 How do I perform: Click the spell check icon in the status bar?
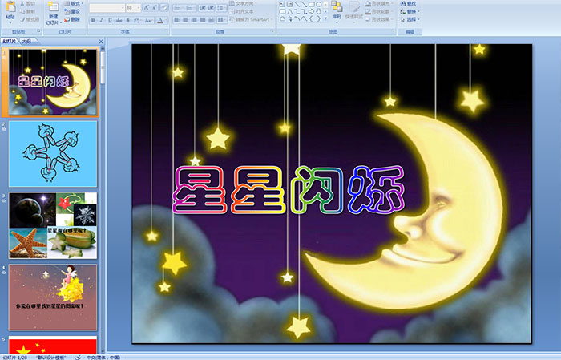click(x=78, y=357)
